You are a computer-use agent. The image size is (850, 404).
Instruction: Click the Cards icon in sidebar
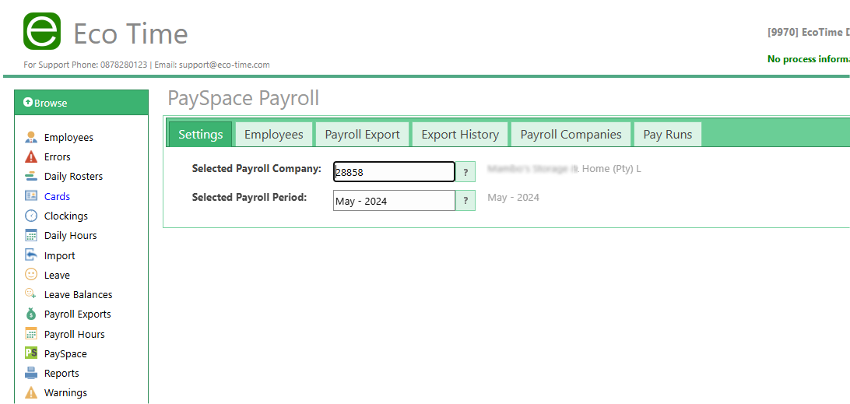(x=31, y=195)
